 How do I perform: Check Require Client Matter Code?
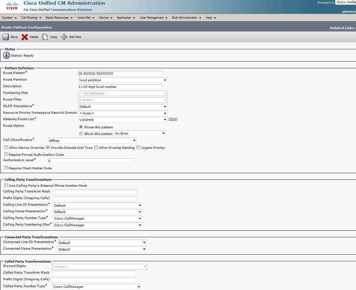[x=6, y=168]
